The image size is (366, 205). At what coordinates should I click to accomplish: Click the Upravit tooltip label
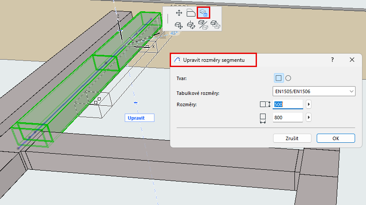click(139, 118)
